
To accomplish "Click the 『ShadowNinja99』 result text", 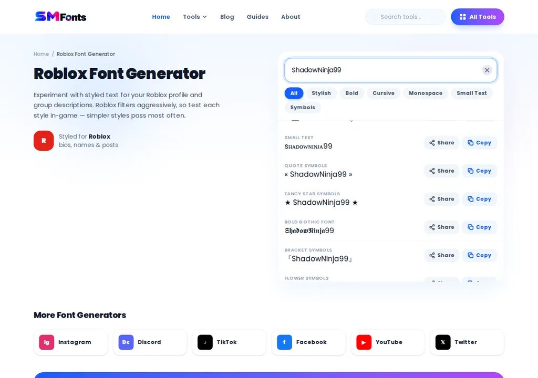I will click(319, 259).
